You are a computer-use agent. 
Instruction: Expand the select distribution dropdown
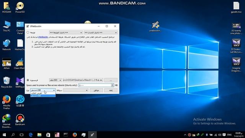[66, 33]
